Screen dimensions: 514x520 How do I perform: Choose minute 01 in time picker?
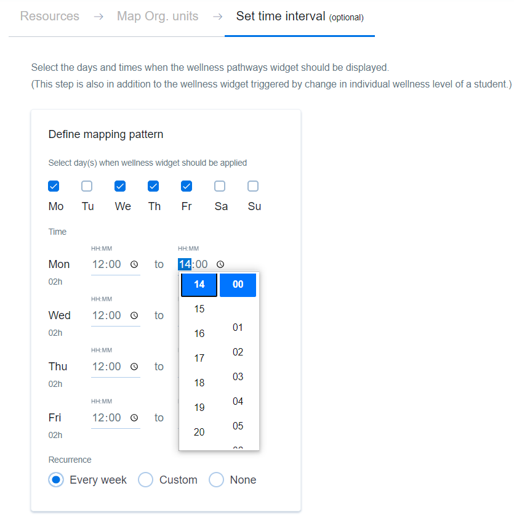[x=238, y=328]
